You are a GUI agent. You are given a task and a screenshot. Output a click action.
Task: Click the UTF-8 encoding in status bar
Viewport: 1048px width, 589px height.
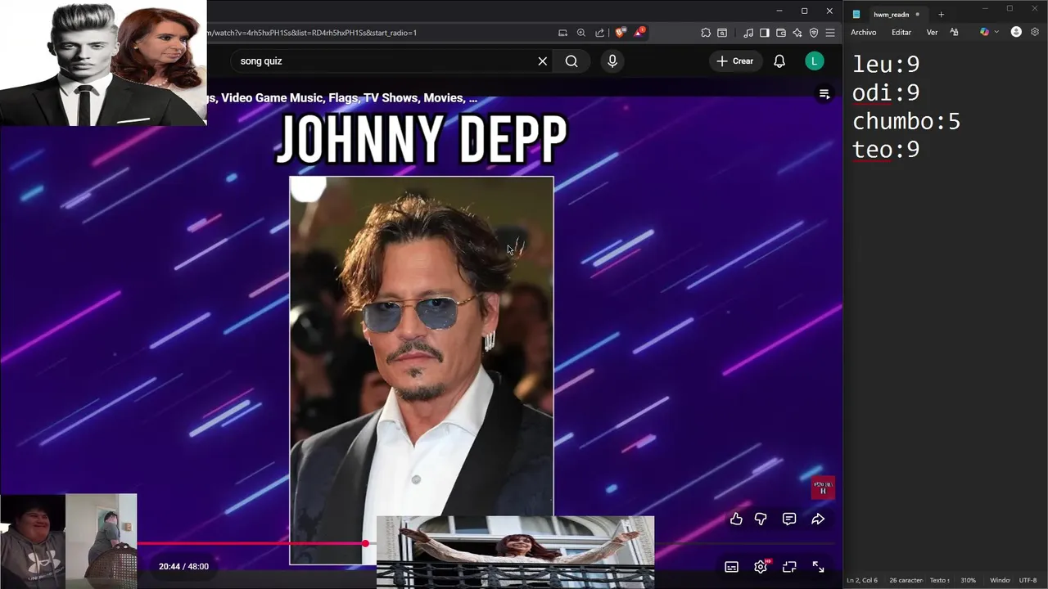1028,580
